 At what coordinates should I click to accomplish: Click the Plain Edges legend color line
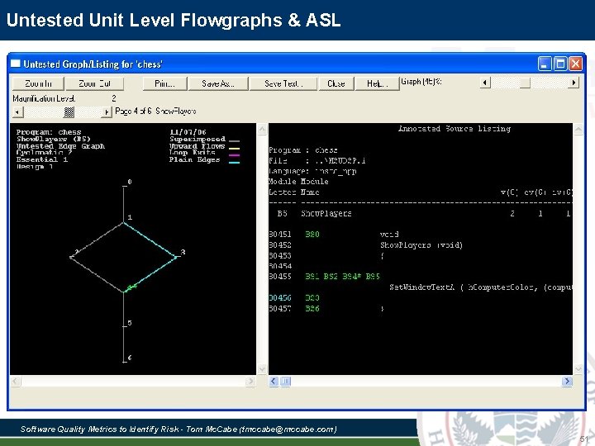[234, 163]
